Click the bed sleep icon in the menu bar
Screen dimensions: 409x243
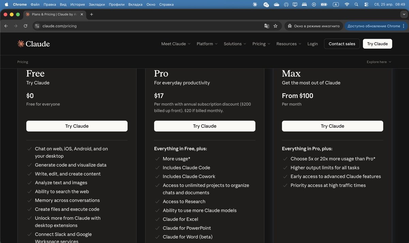[x=305, y=4]
